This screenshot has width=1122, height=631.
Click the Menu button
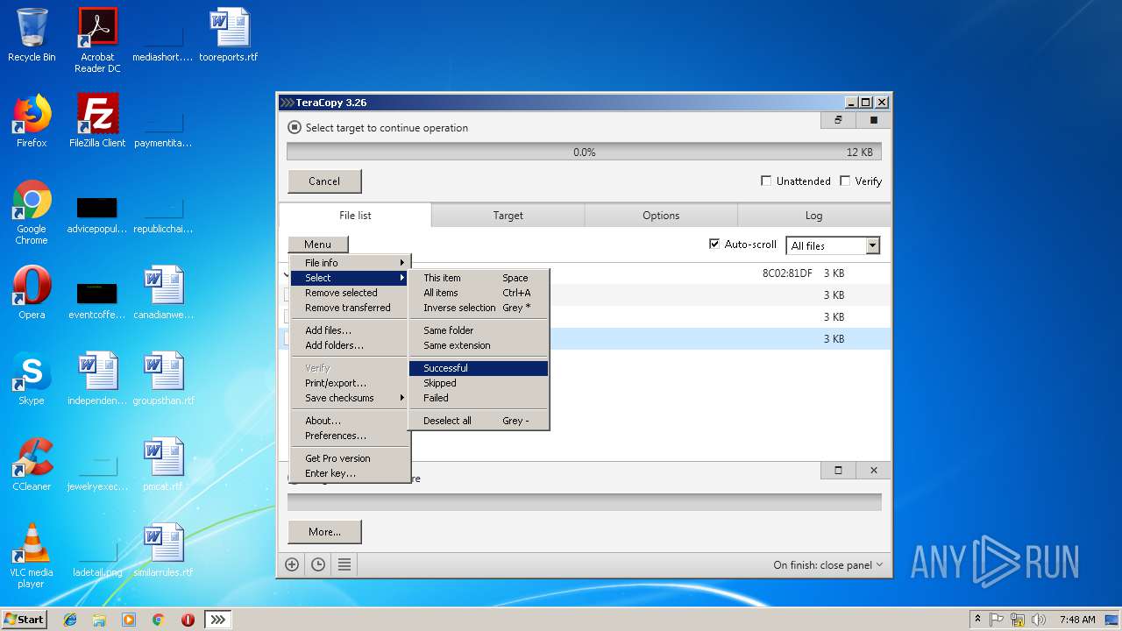(318, 245)
